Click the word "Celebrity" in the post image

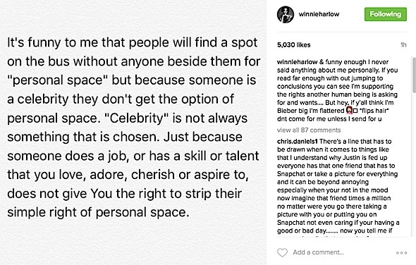coord(136,118)
